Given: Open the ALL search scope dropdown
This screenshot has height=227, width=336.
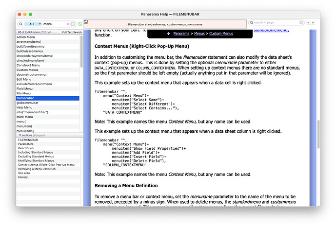Looking at the screenshot, I should 33,24.
